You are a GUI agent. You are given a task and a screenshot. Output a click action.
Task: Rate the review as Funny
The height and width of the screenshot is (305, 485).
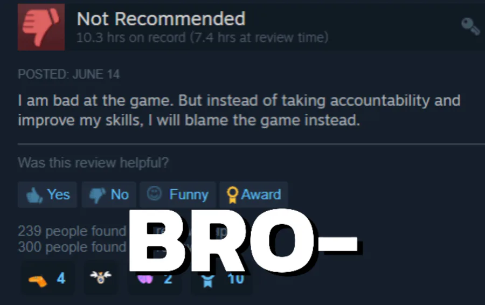pyautogui.click(x=177, y=195)
